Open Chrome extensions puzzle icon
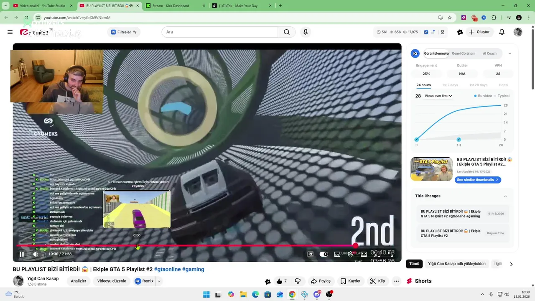 494,18
